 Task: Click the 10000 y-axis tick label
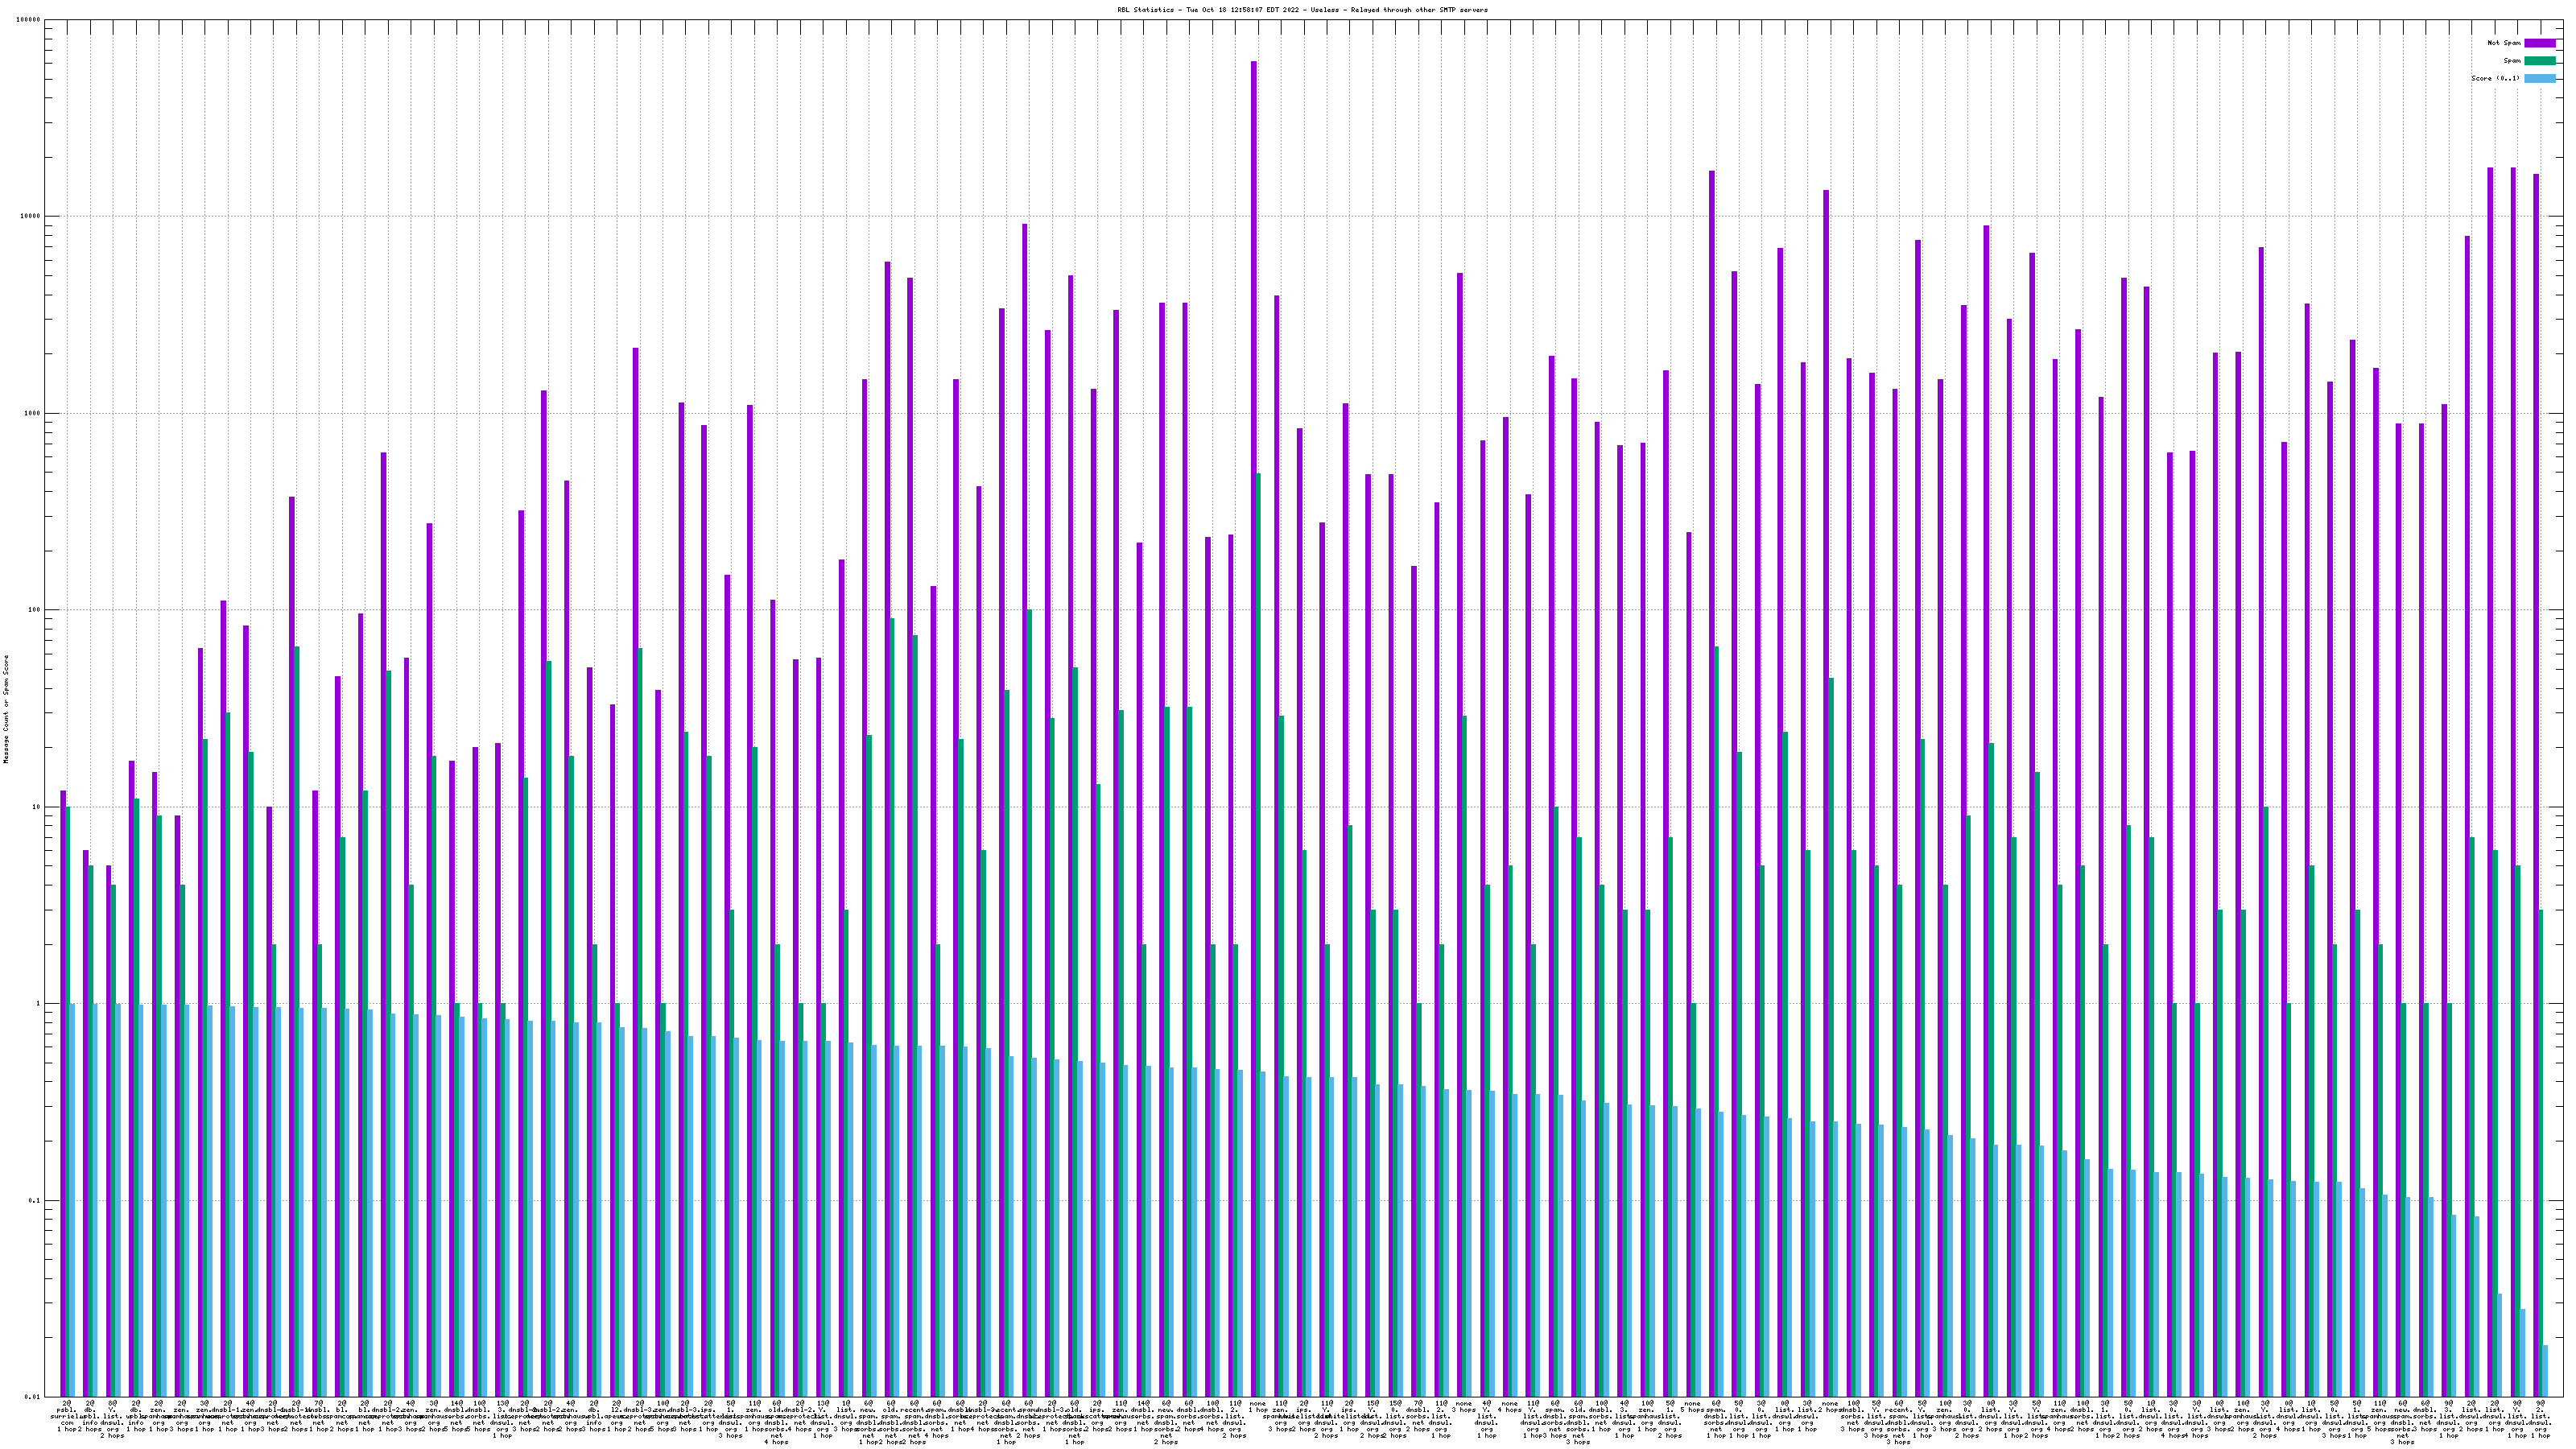point(30,217)
